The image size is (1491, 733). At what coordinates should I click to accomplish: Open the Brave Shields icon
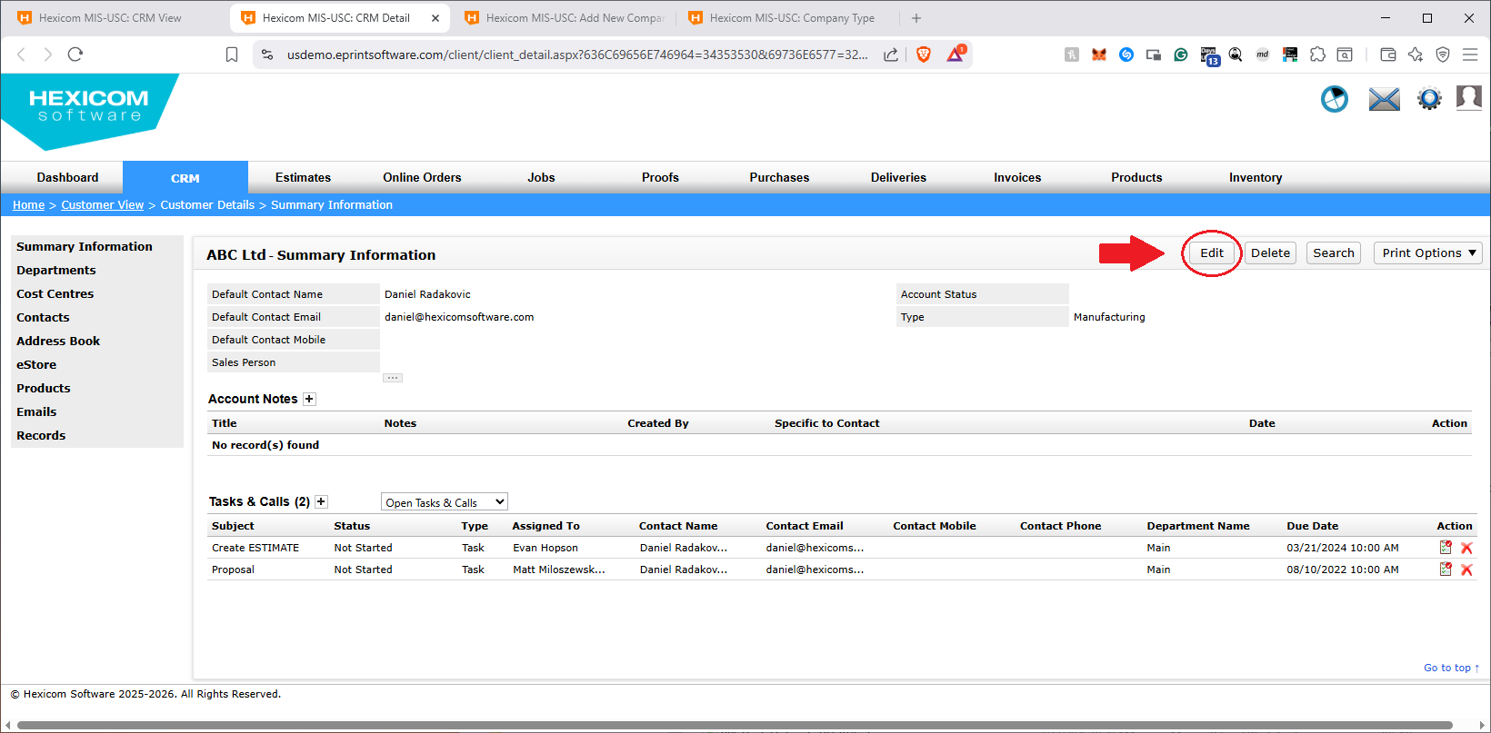[x=924, y=54]
